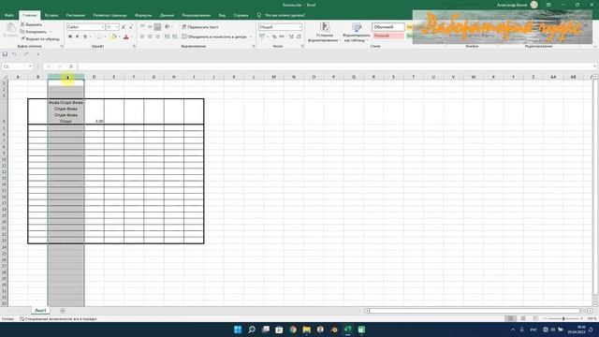Add a new sheet with plus button

[x=63, y=311]
